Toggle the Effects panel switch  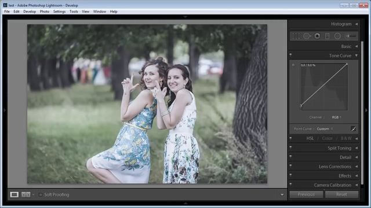[x=291, y=174]
